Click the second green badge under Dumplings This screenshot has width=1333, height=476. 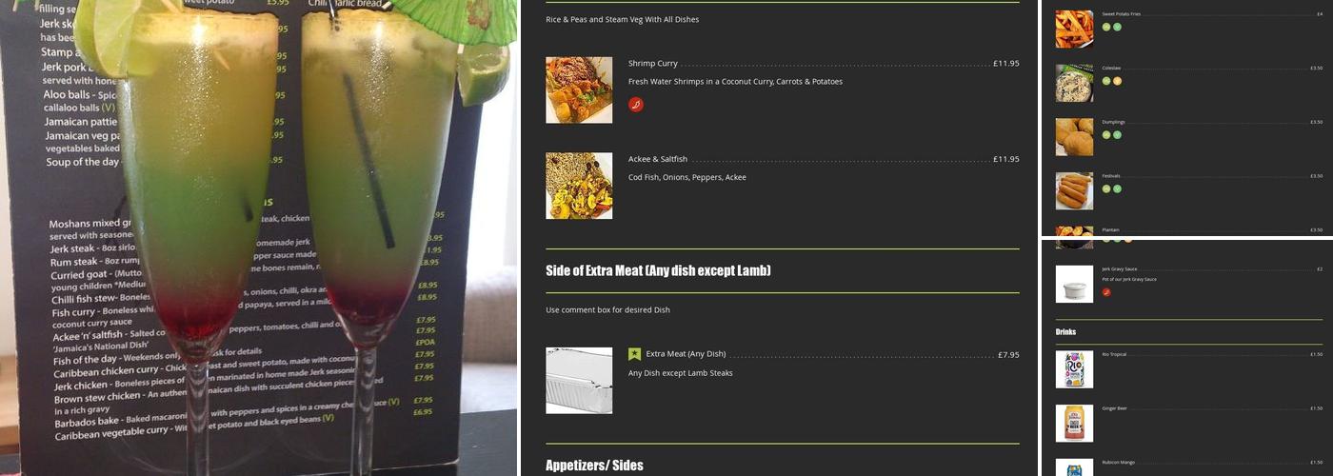tap(1117, 135)
